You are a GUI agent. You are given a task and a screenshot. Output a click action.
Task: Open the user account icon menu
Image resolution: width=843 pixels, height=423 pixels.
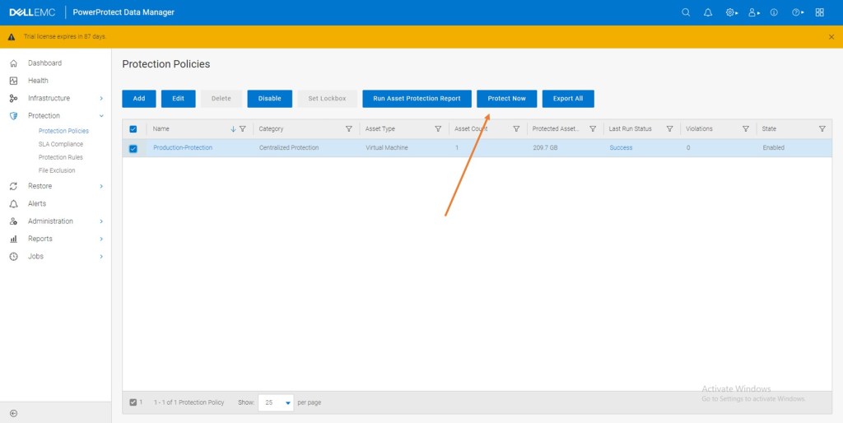pos(752,12)
